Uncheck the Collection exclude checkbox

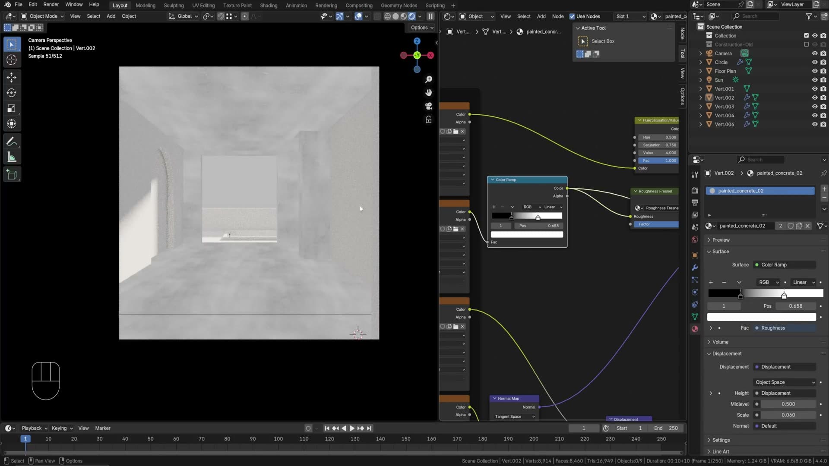point(806,36)
